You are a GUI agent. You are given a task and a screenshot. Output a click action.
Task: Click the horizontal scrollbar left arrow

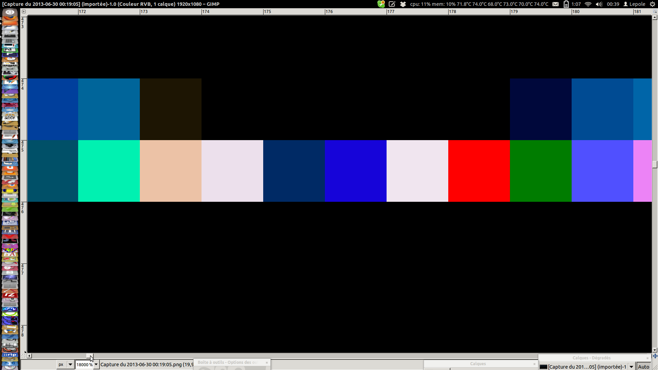[x=29, y=356]
